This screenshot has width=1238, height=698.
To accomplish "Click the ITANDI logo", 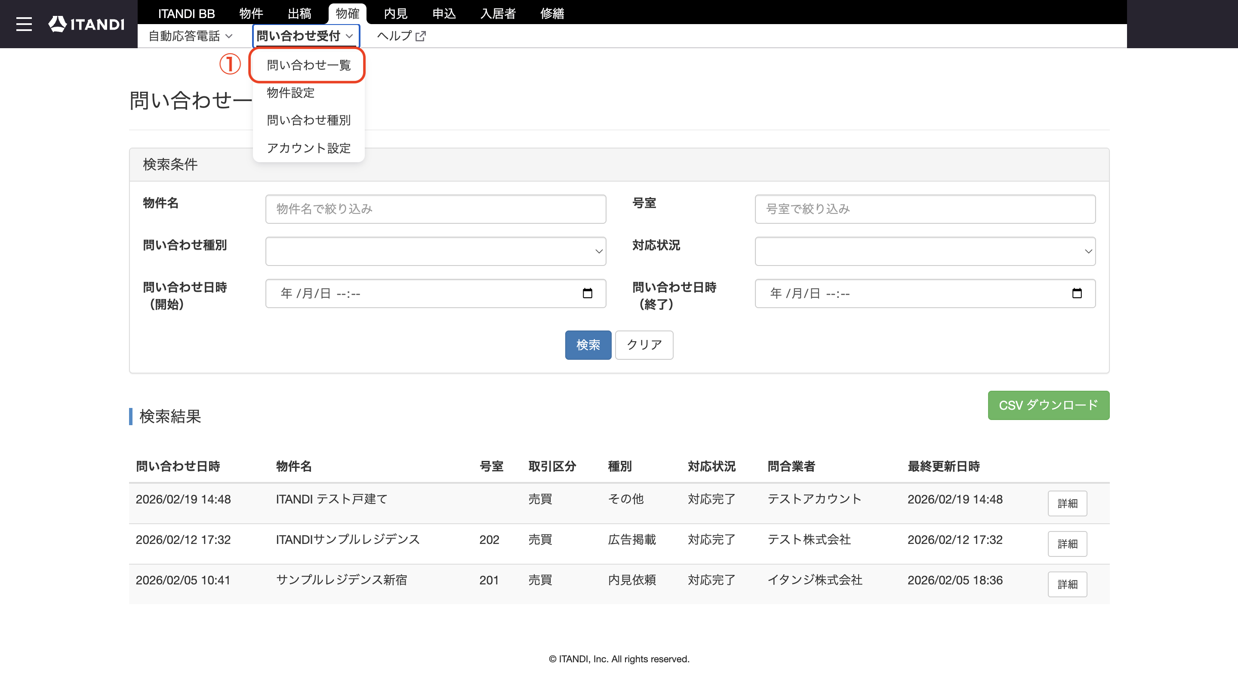I will pyautogui.click(x=86, y=24).
